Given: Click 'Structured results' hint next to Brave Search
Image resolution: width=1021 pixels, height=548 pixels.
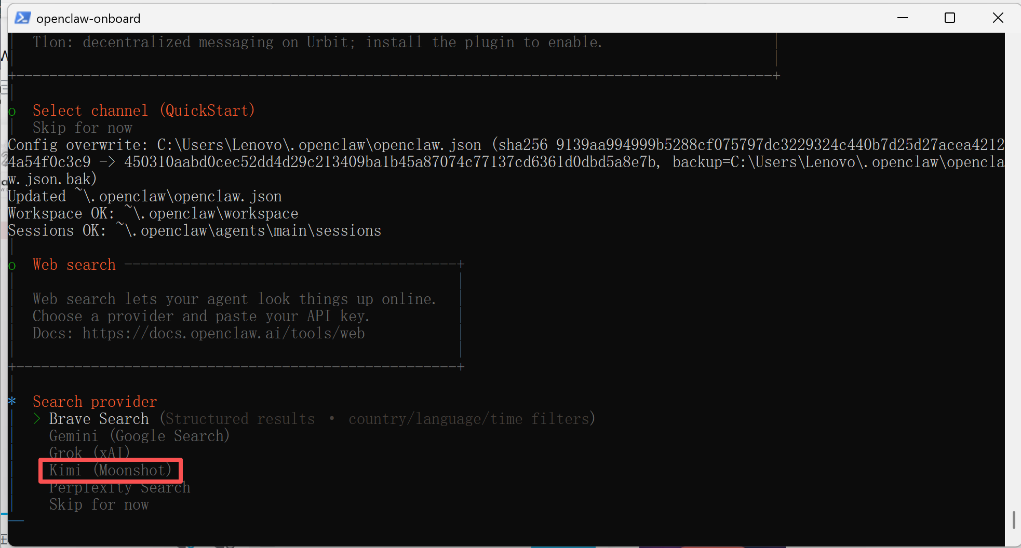Looking at the screenshot, I should point(239,419).
